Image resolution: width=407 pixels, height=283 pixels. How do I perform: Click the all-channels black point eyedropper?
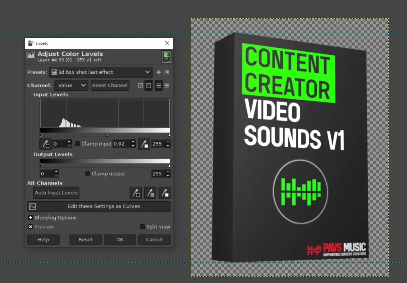click(x=136, y=193)
